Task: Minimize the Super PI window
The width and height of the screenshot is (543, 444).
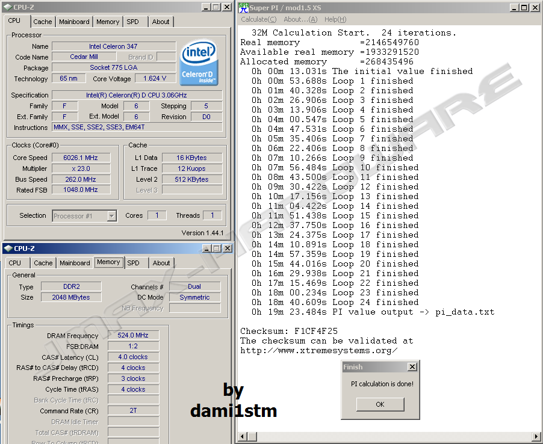Action: 514,8
